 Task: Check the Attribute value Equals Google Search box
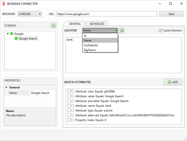coord(69,96)
